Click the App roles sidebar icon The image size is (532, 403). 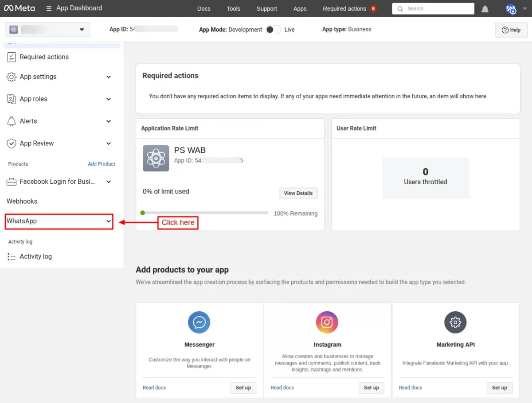pyautogui.click(x=11, y=99)
